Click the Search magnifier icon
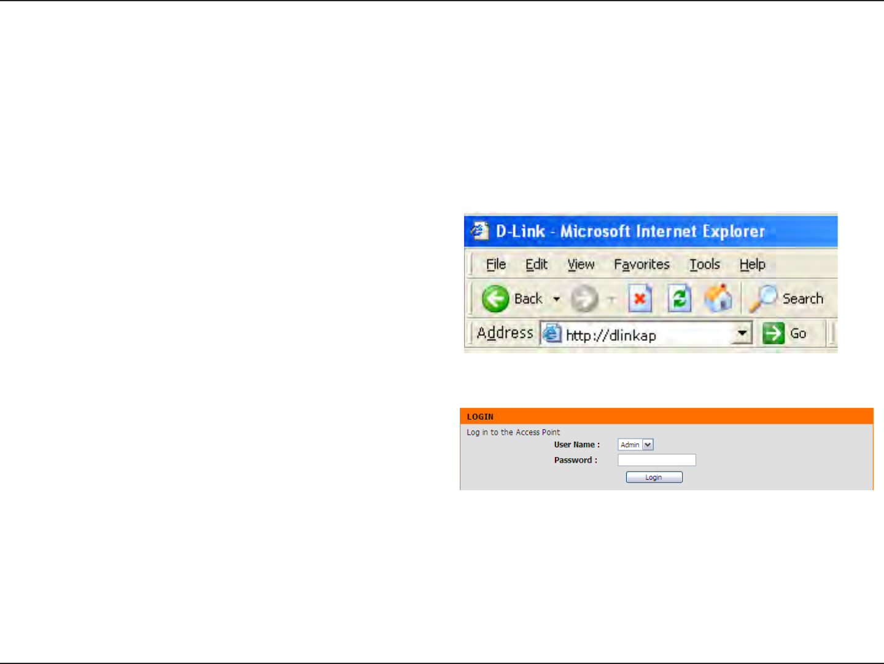This screenshot has width=884, height=664. 763,299
